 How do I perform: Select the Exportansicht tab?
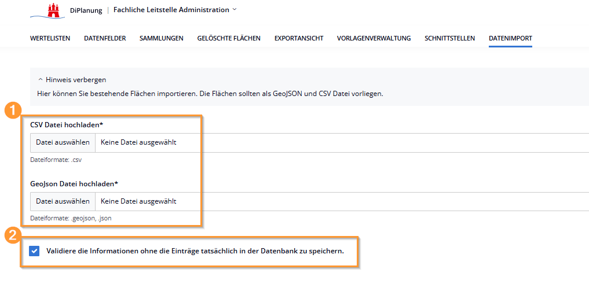coord(299,38)
